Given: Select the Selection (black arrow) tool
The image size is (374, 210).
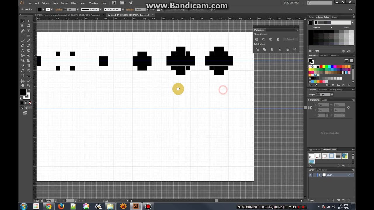Looking at the screenshot, I should (x=22, y=21).
